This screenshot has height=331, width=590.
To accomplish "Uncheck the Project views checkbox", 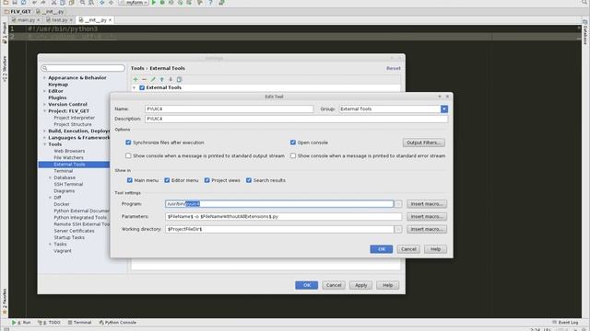I will tap(206, 180).
